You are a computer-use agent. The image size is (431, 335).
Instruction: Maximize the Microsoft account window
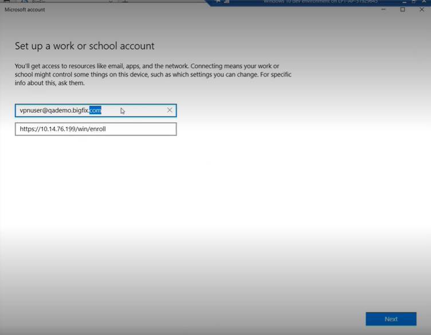coord(402,9)
